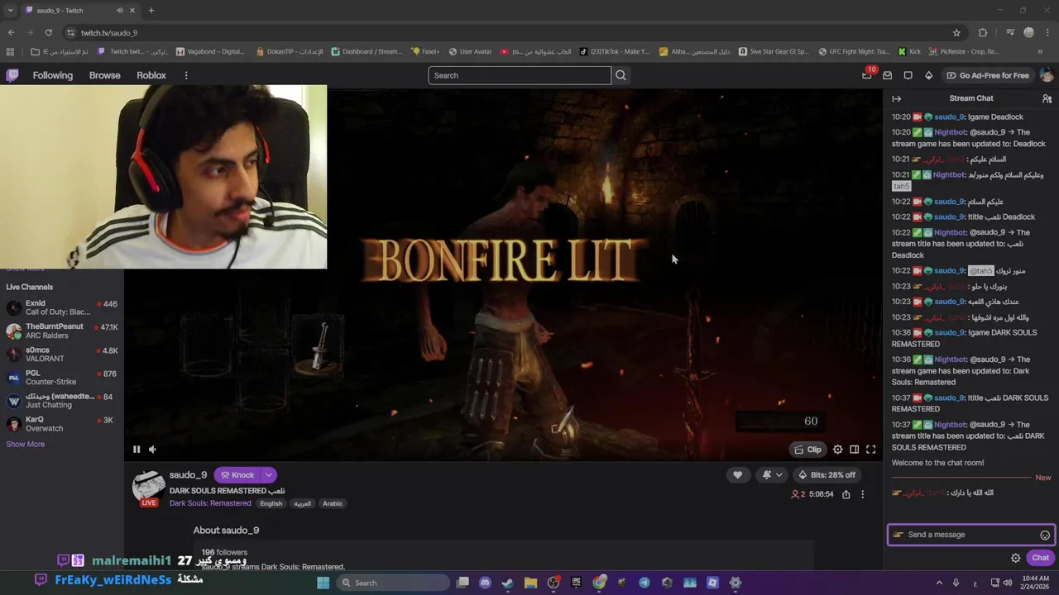
Task: Expand the dropdown next to Knock
Action: click(269, 475)
